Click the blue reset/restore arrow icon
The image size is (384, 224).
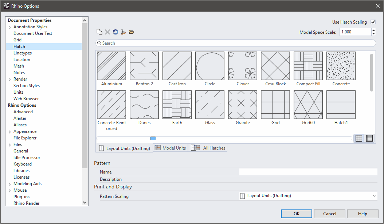115,32
